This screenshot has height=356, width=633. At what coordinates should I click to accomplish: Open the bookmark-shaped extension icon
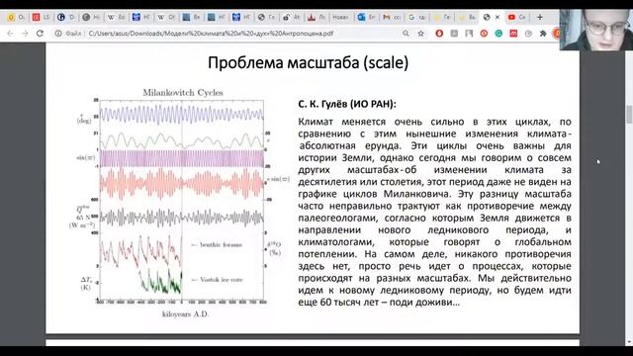click(x=469, y=34)
